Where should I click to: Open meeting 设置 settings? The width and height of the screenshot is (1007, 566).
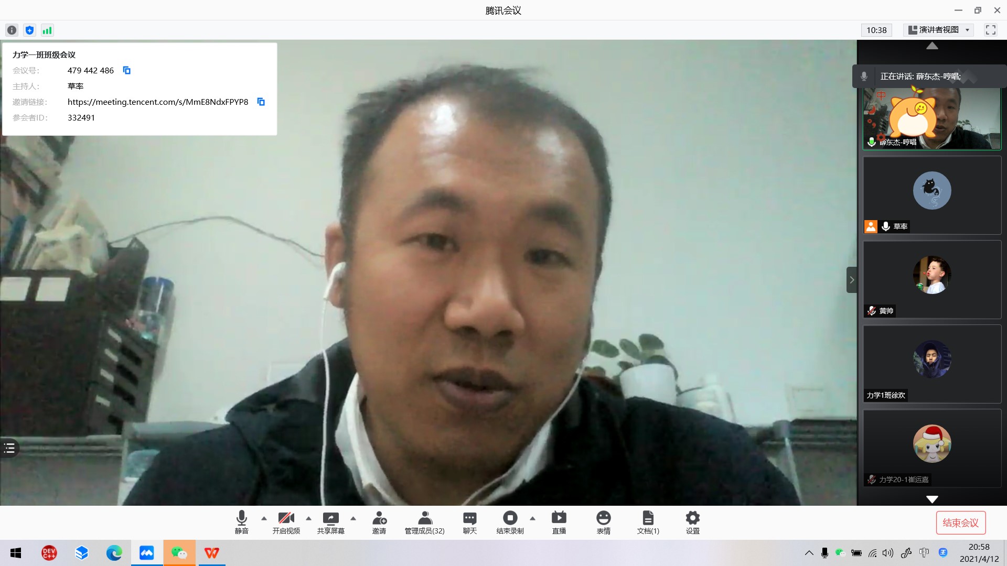click(693, 523)
